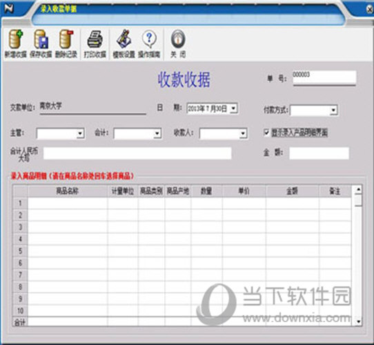
Task: Open 模板设置 (template settings) icon
Action: pyautogui.click(x=124, y=39)
